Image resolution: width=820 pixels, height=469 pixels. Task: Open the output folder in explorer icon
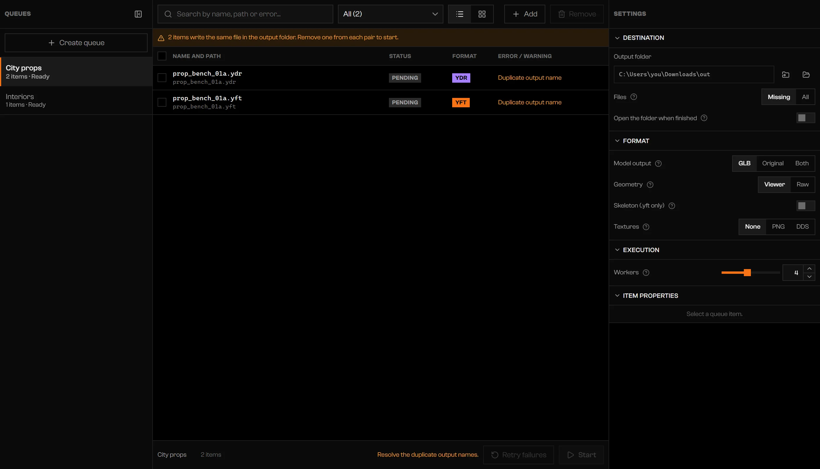click(806, 74)
